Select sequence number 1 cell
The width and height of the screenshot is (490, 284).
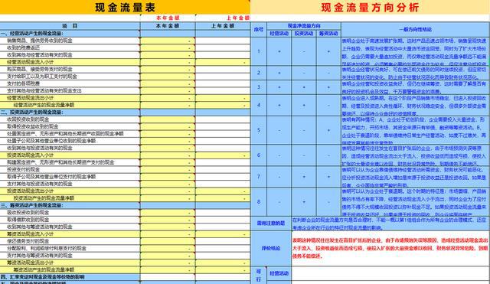(x=259, y=51)
